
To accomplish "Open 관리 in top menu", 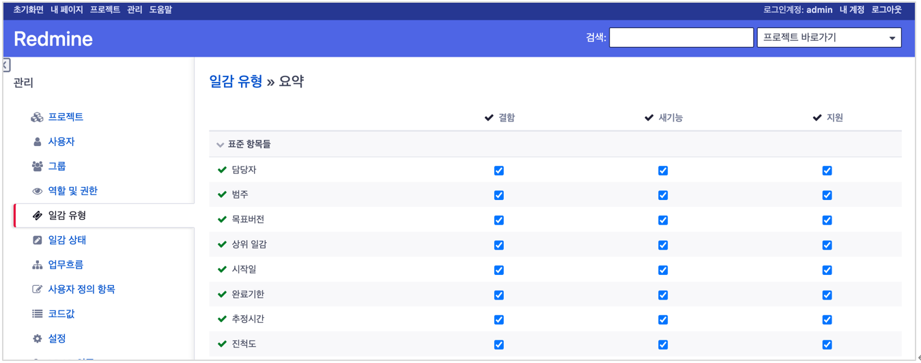I will (x=134, y=10).
